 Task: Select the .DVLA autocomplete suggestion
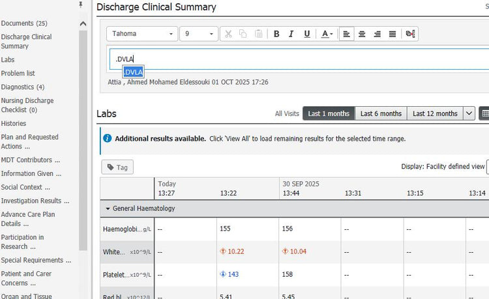[133, 72]
